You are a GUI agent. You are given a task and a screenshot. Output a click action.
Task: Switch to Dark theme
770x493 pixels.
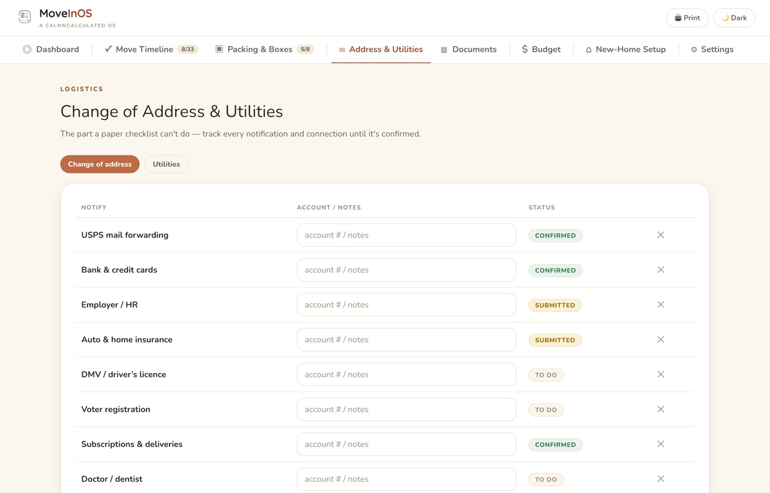pos(734,18)
